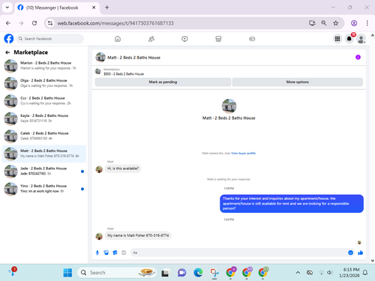Choose a GIF from the GIF icon
Image resolution: width=375 pixels, height=281 pixels.
pos(124,253)
